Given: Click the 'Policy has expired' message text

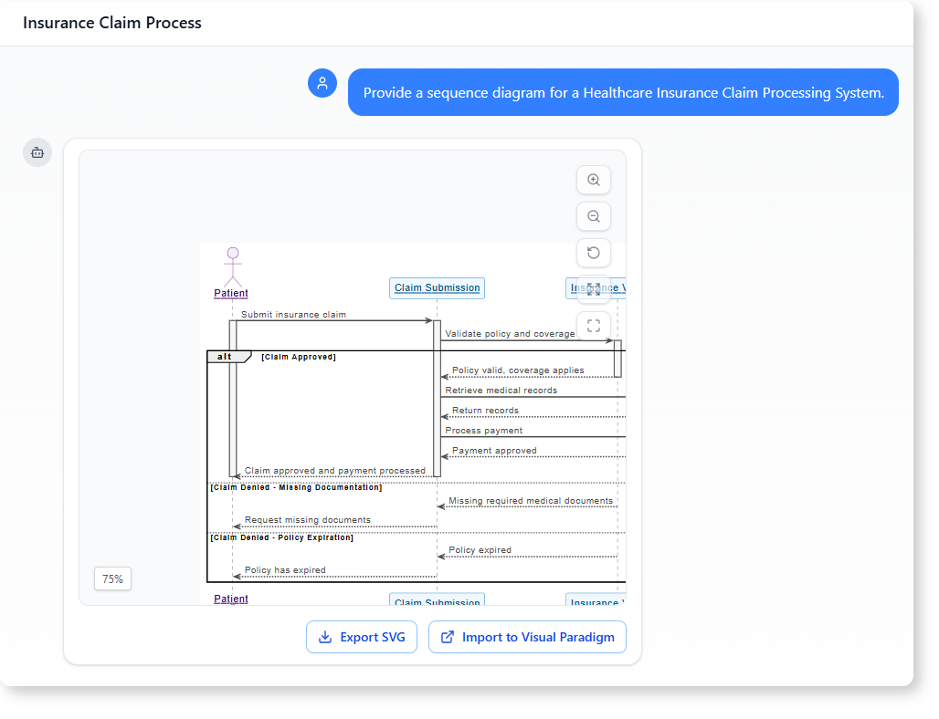Looking at the screenshot, I should pos(285,570).
